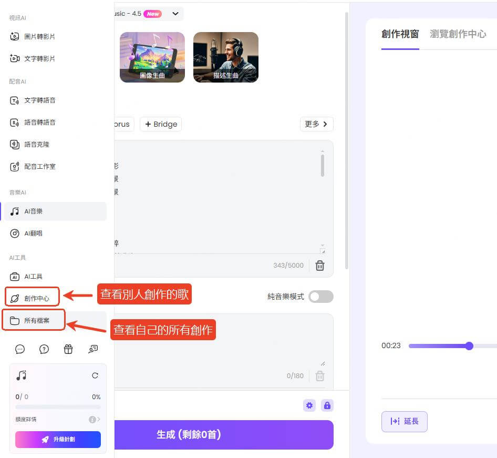
Task: Click the main panel vertical scrollbar
Action: coord(347,141)
